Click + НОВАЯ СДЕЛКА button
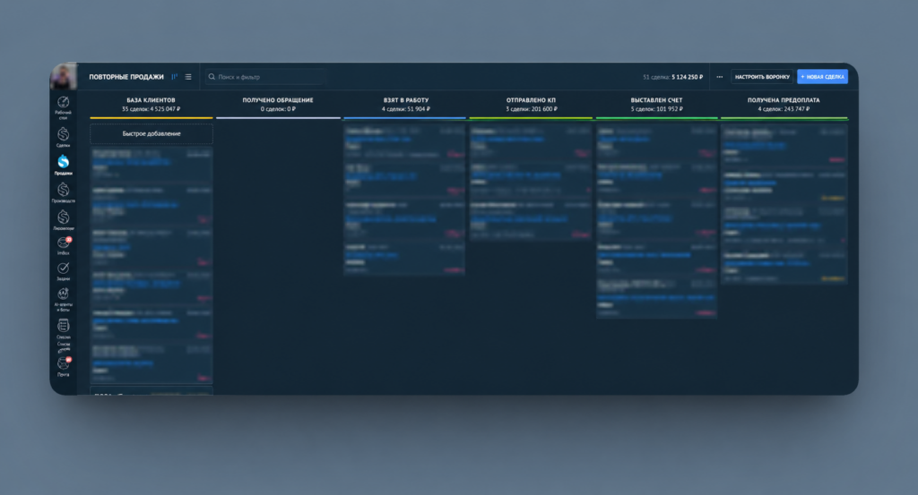918x495 pixels. tap(822, 77)
